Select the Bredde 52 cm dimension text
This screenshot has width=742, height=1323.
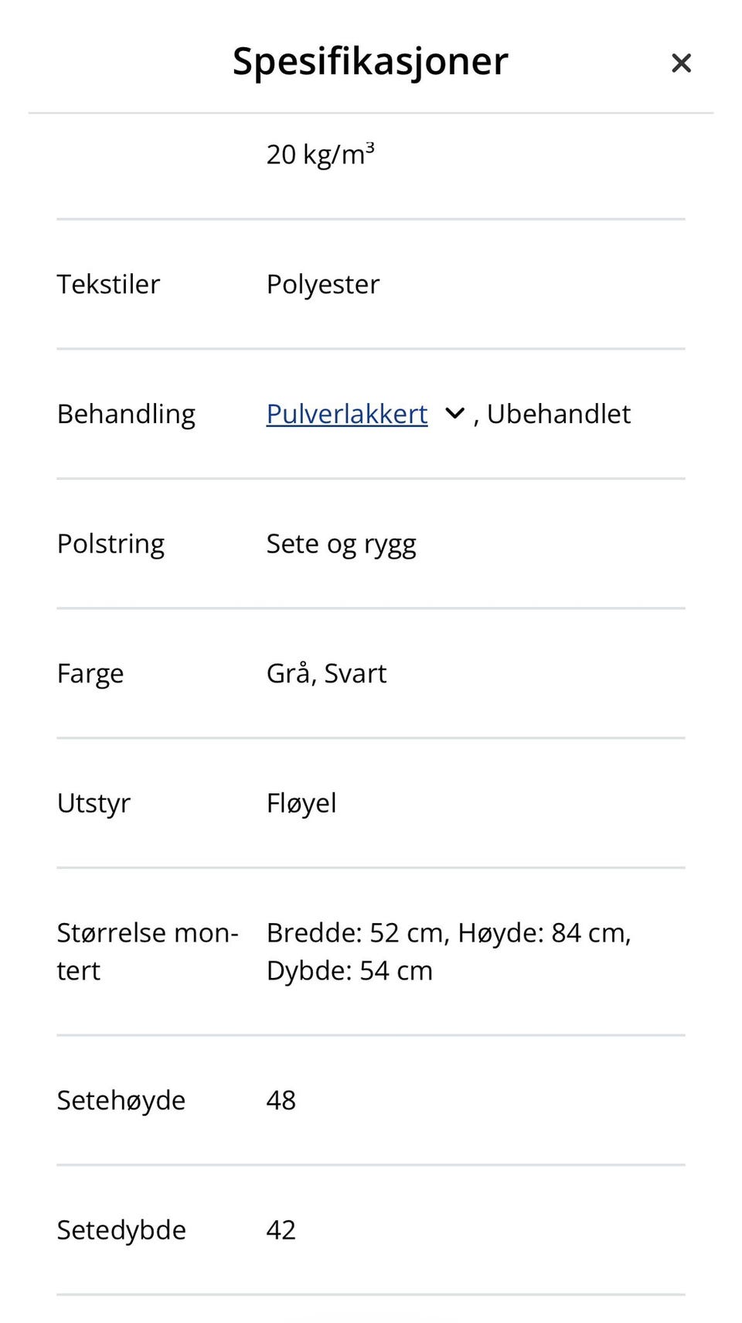(x=352, y=932)
